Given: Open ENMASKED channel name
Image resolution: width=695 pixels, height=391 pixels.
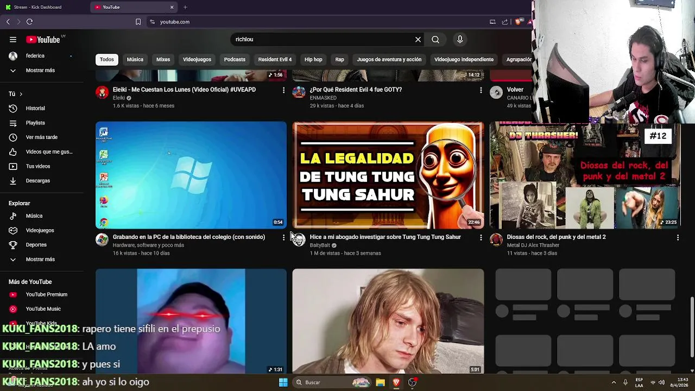Looking at the screenshot, I should coord(323,98).
